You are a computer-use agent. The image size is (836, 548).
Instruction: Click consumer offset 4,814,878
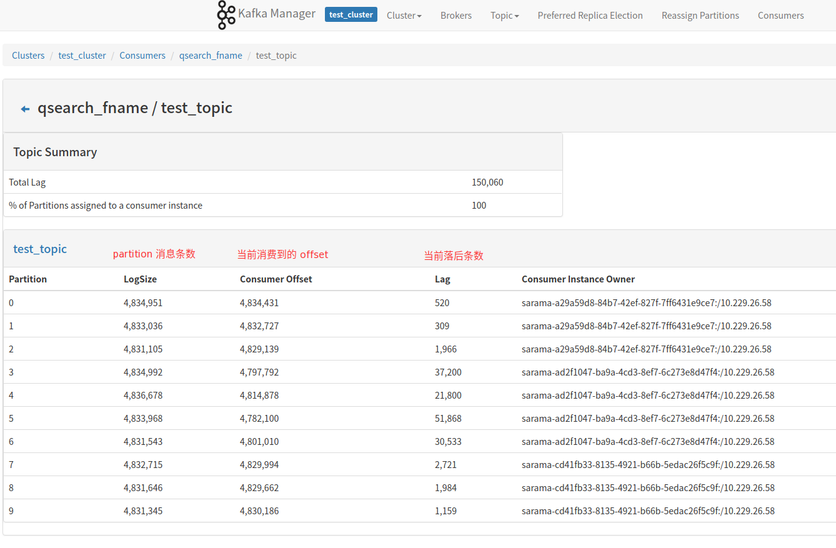[259, 396]
